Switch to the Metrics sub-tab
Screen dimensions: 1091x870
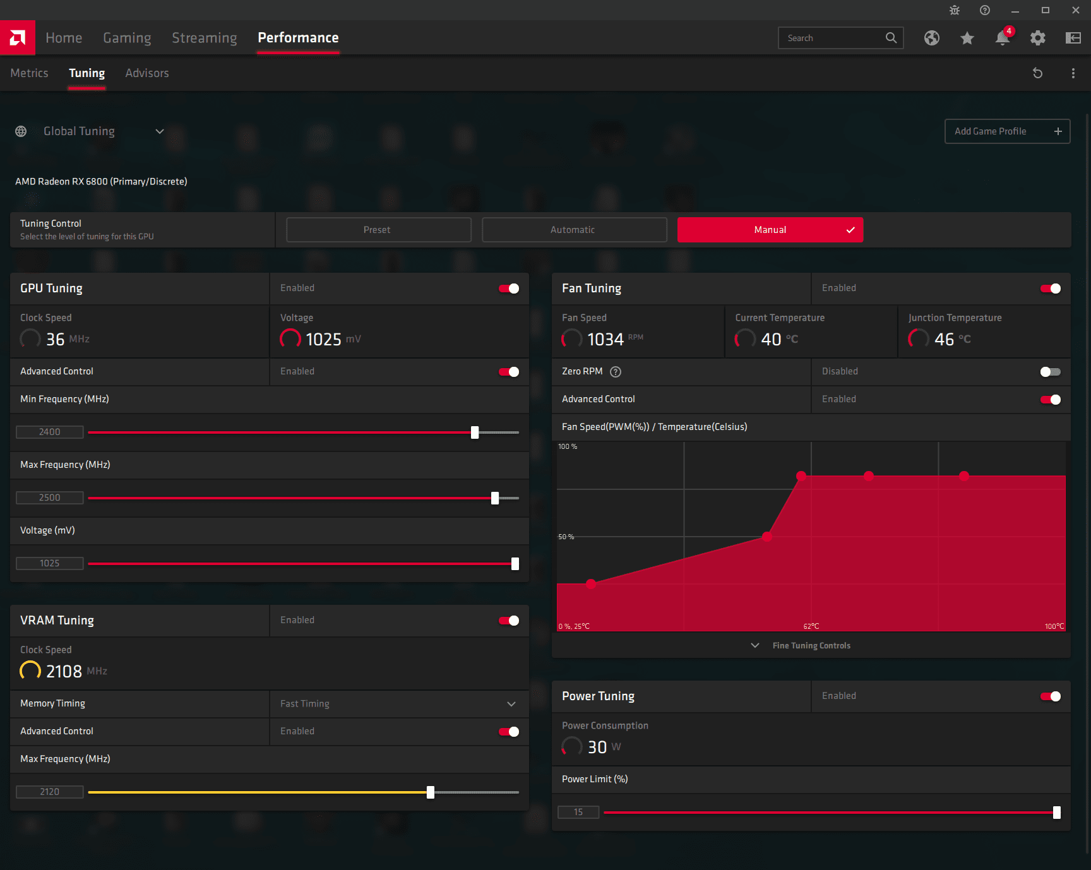tap(29, 73)
